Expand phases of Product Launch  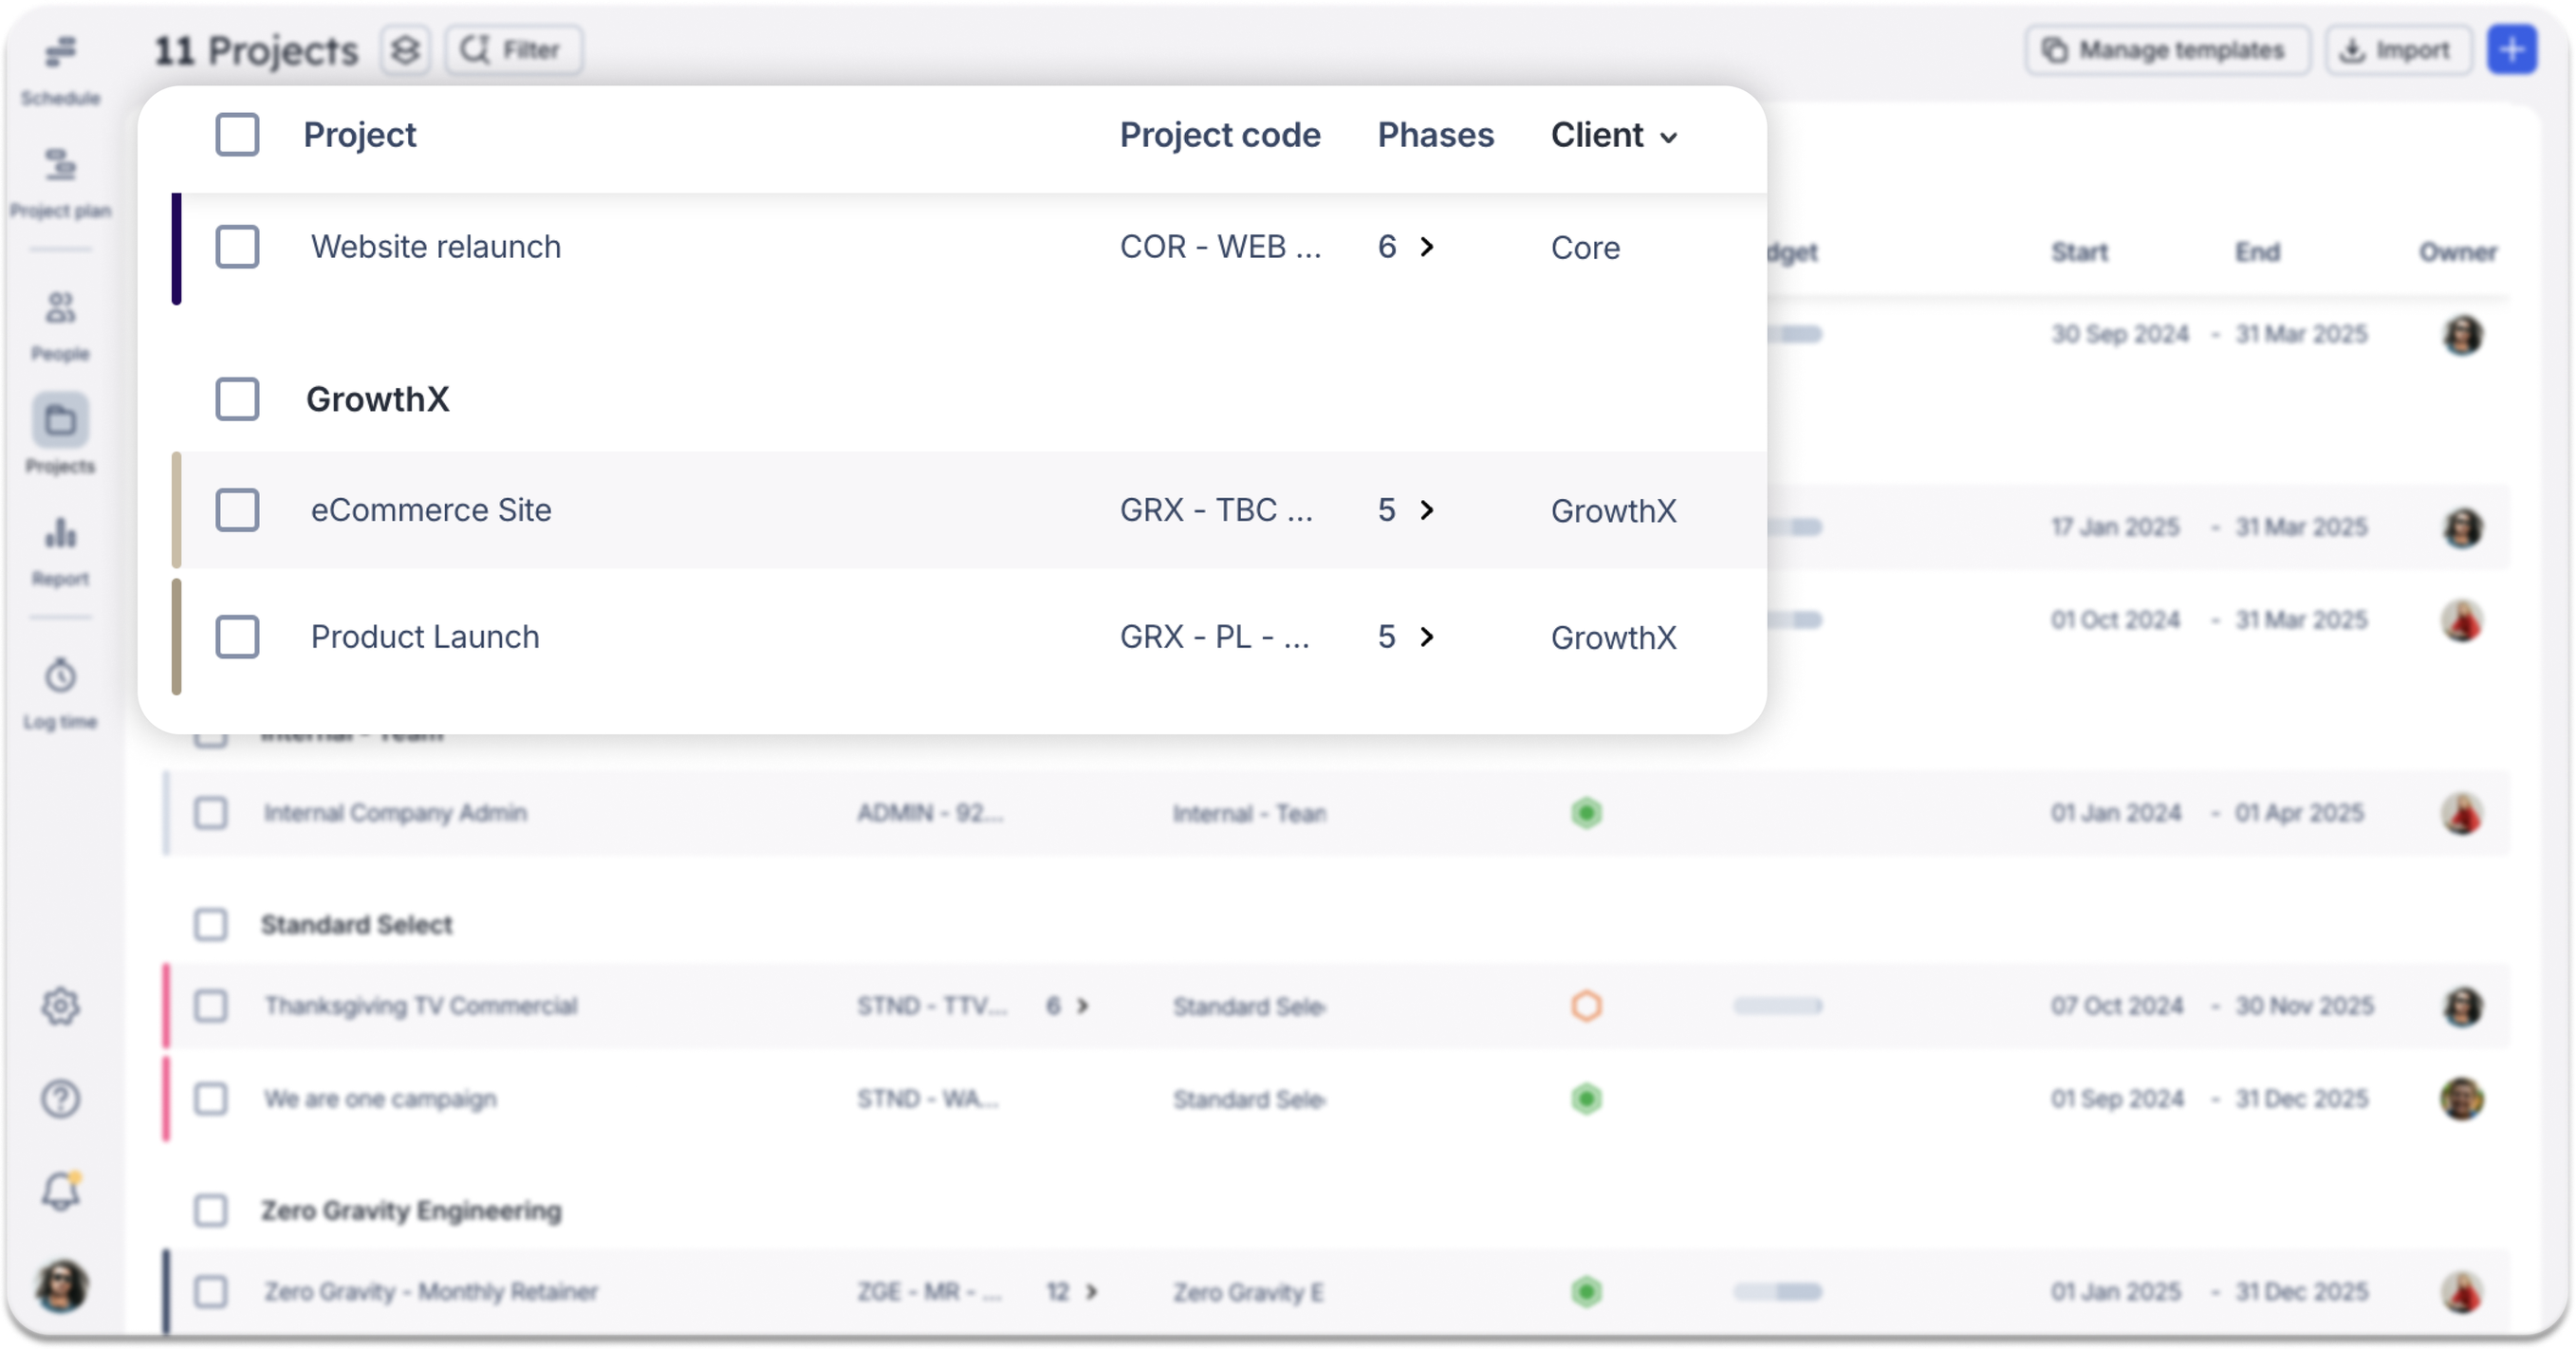(x=1427, y=637)
